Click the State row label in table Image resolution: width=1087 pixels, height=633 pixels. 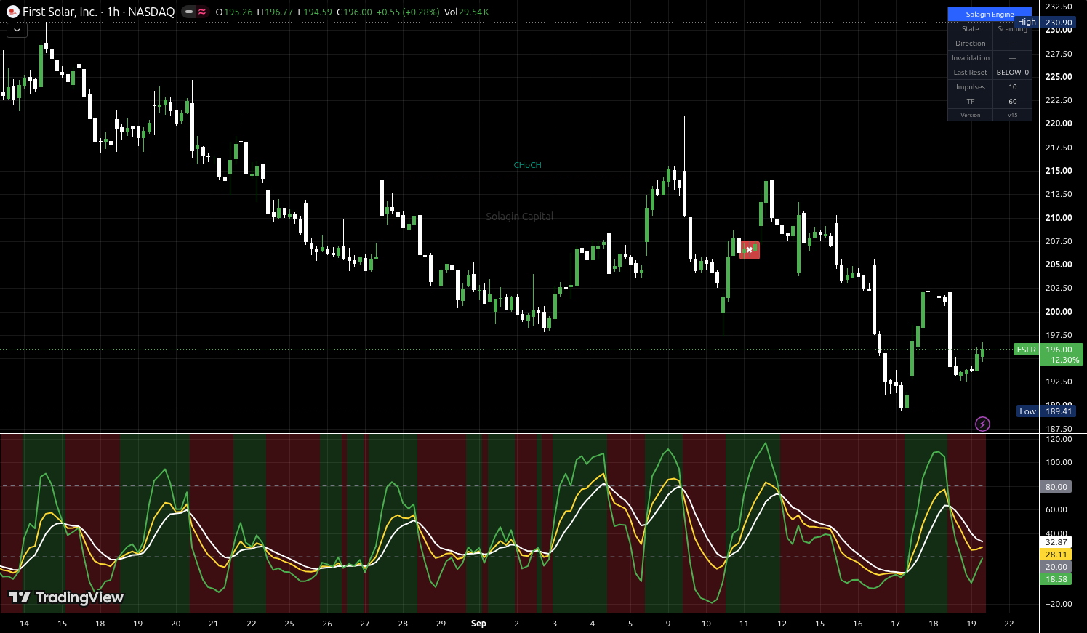(x=971, y=29)
